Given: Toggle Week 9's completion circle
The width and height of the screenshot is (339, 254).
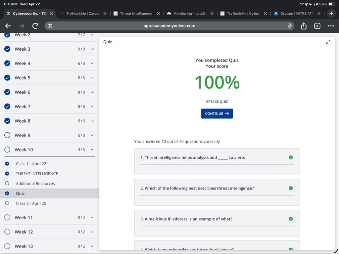Looking at the screenshot, I should 7,135.
